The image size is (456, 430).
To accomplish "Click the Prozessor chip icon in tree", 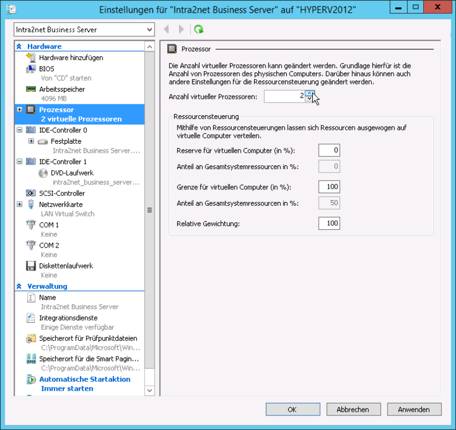I will coord(31,110).
